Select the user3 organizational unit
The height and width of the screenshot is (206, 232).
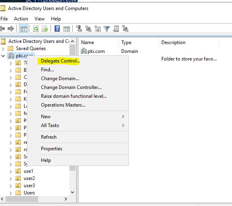(29, 186)
